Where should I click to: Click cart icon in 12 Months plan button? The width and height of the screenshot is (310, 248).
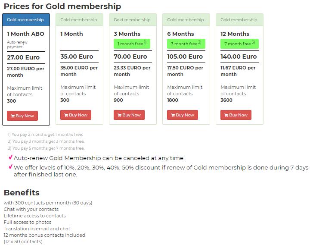click(x=226, y=115)
